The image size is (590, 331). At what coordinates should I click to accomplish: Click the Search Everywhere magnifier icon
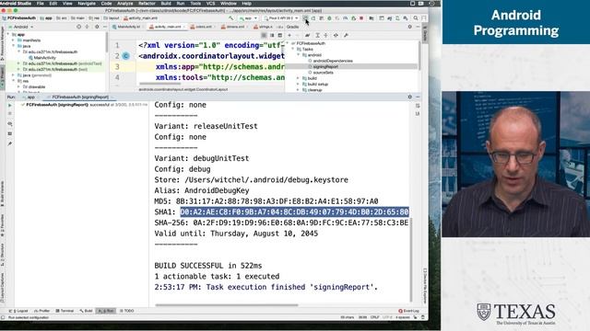(x=416, y=18)
